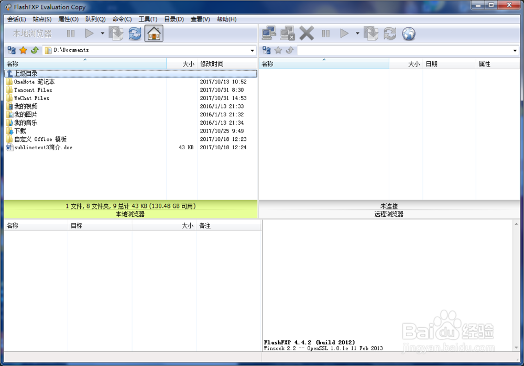The width and height of the screenshot is (524, 366).
Task: Sort remote list by 名称 column
Action: pyautogui.click(x=324, y=64)
